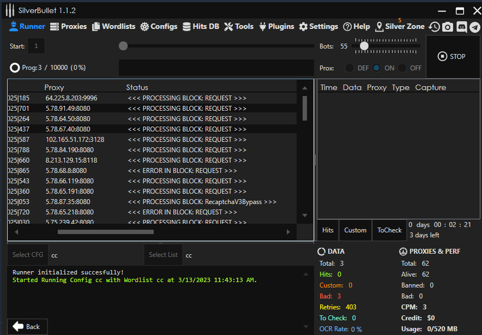
Task: Open the Telegram link icon
Action: click(x=475, y=27)
